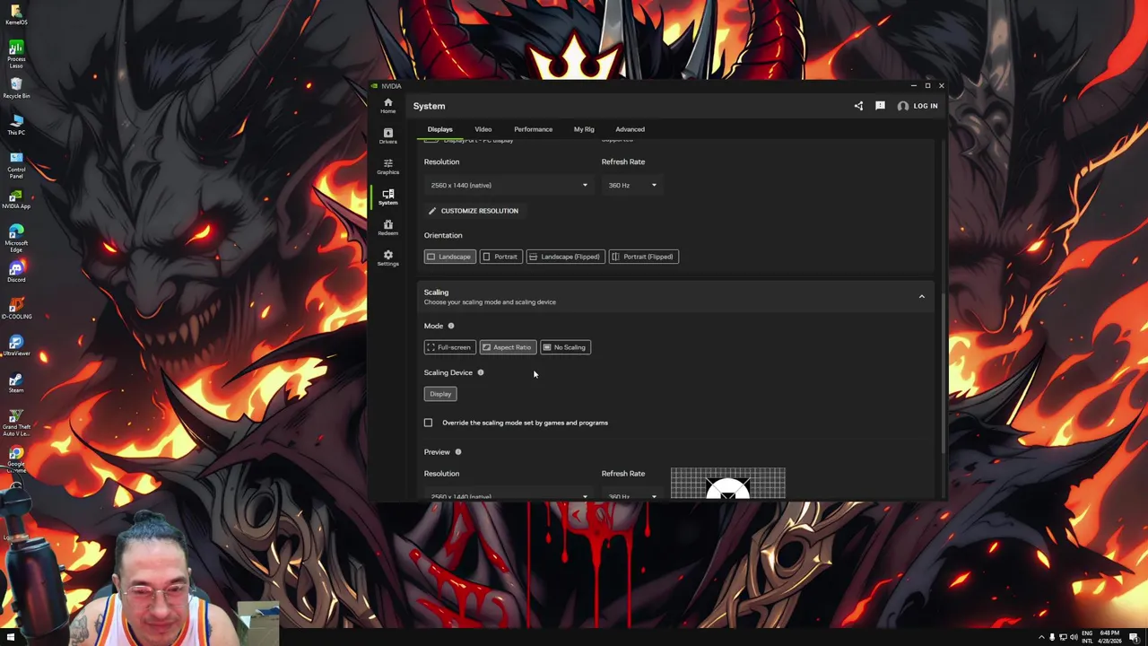
Task: Open the Redeem section in NVIDIA sidebar
Action: pos(387,227)
